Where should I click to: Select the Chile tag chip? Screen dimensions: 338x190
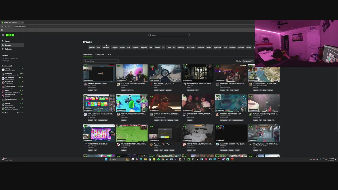[169, 47]
